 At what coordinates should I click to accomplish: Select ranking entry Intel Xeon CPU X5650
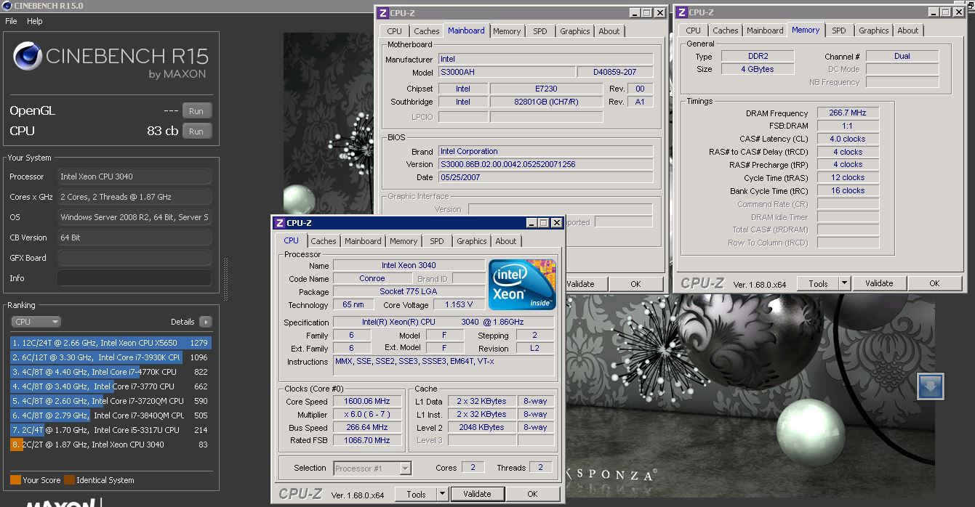click(x=111, y=343)
